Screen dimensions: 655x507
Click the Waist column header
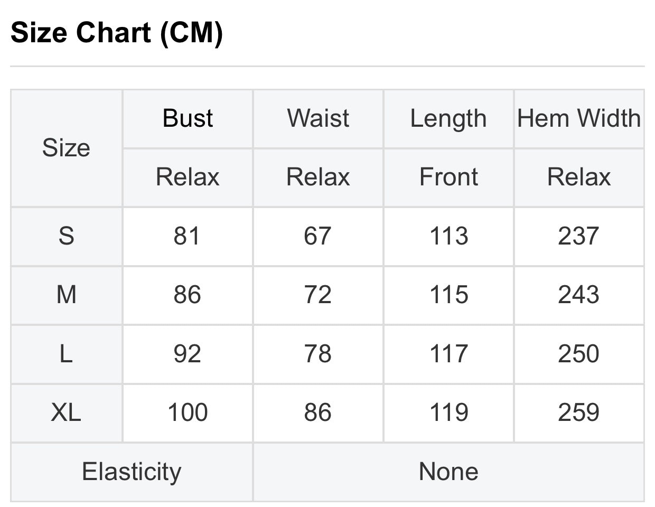tap(318, 118)
